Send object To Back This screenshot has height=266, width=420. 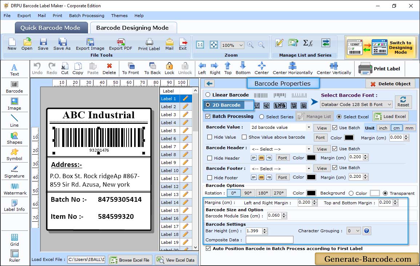(152, 69)
